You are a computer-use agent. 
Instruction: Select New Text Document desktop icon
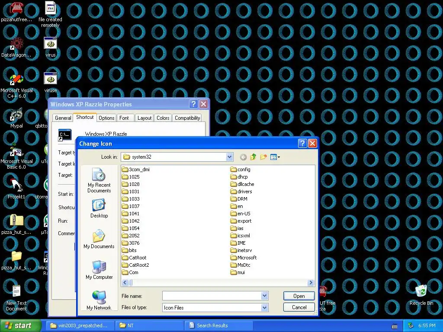[x=16, y=298]
